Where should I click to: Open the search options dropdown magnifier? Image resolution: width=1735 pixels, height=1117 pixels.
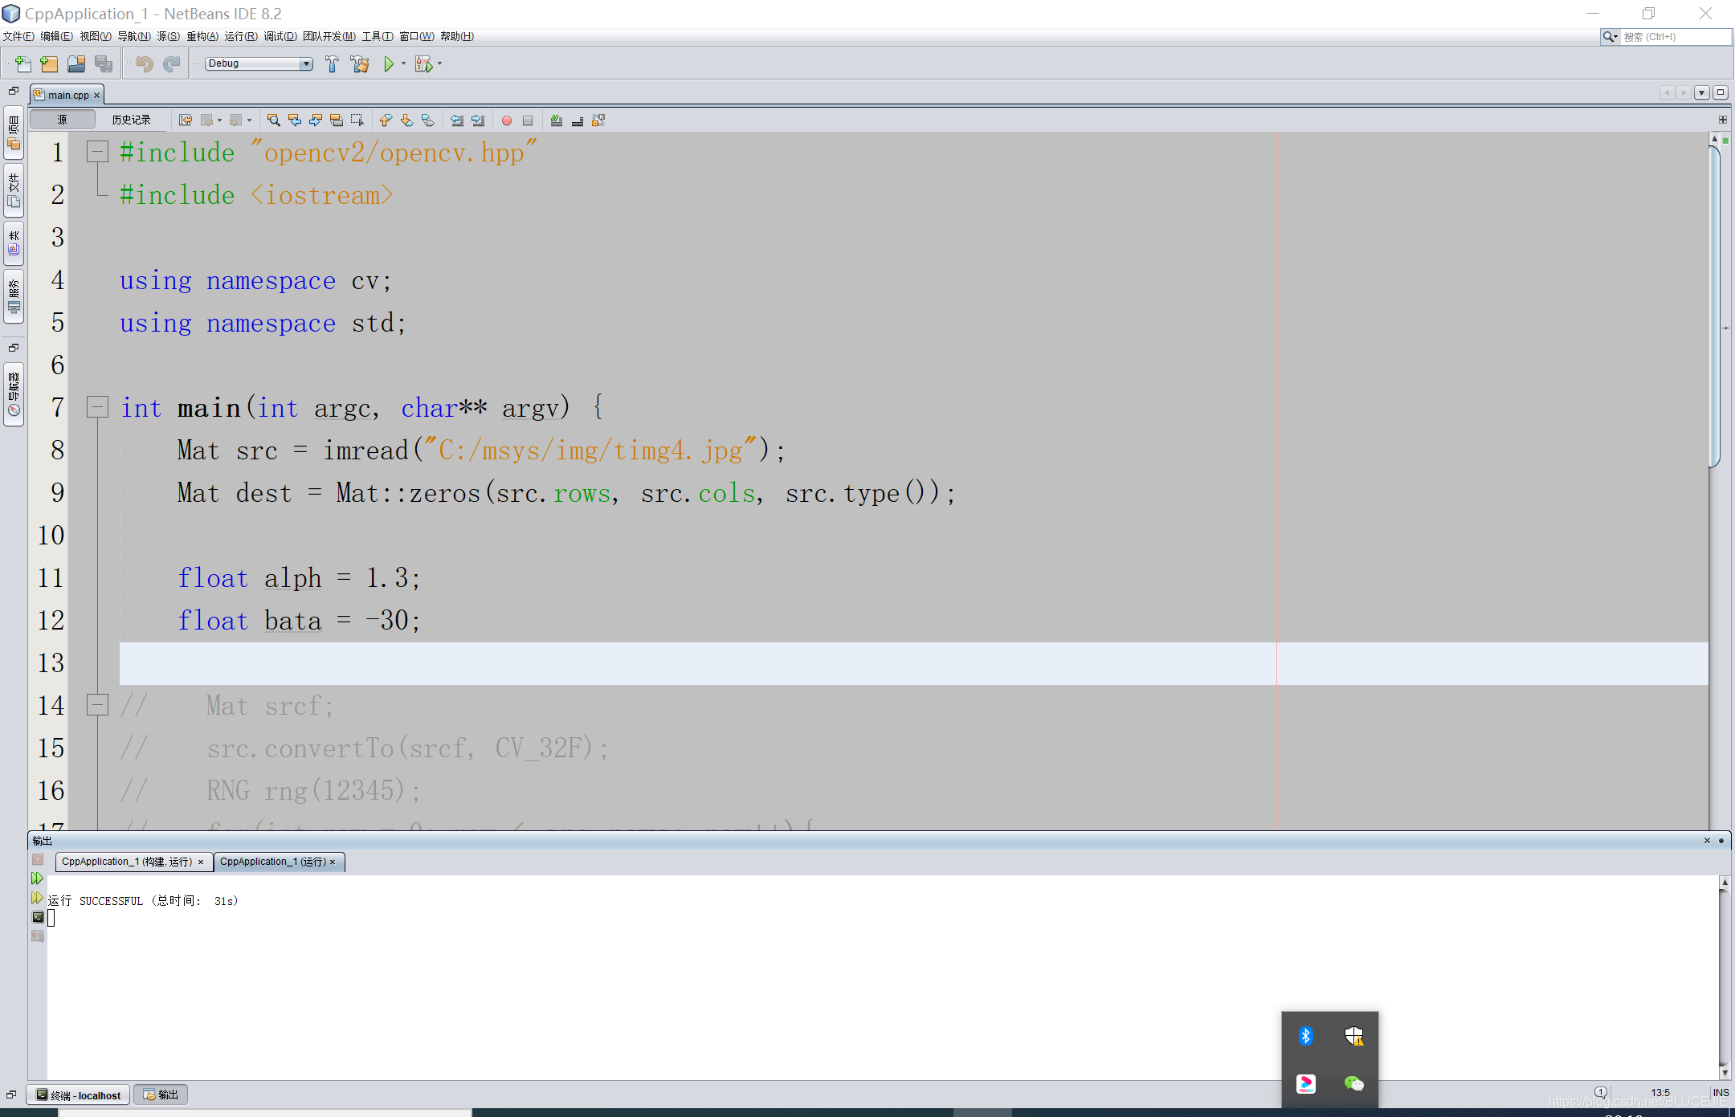point(1610,37)
